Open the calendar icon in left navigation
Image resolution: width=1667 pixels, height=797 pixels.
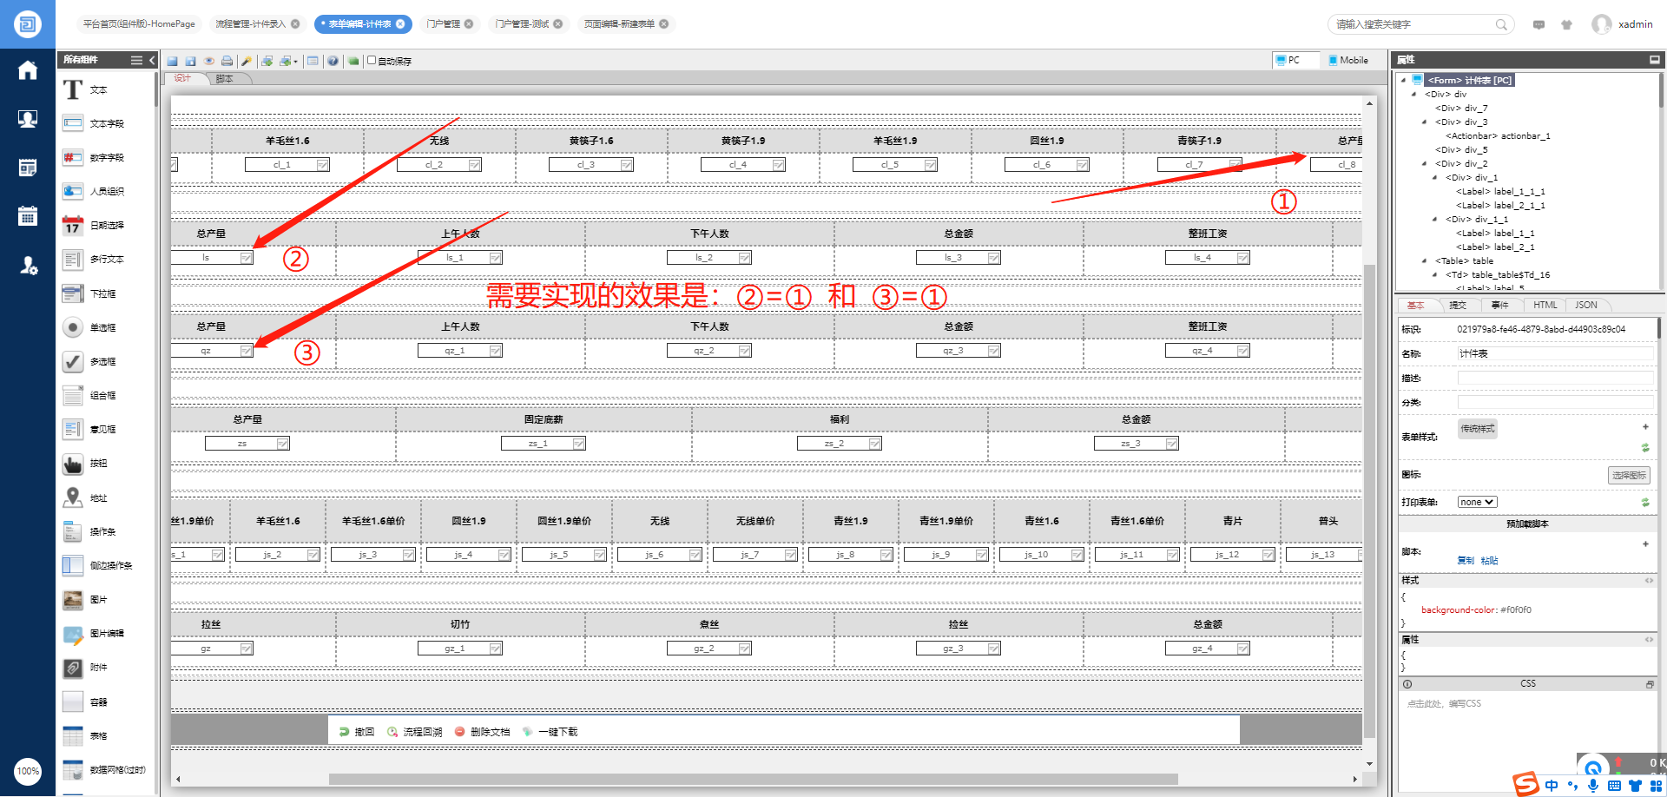28,216
